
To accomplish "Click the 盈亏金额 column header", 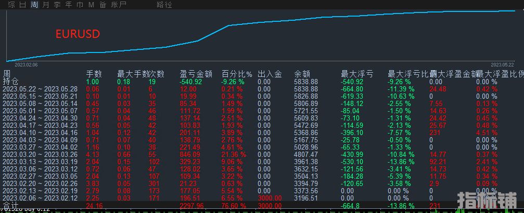I will coord(196,74).
